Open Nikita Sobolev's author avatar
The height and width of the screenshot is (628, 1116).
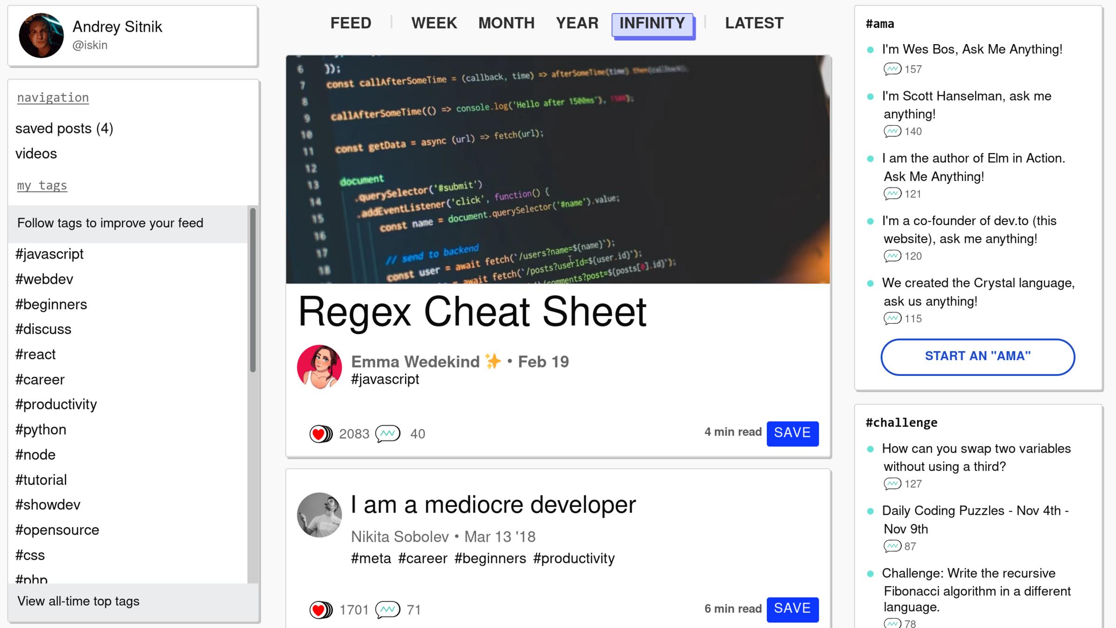319,515
